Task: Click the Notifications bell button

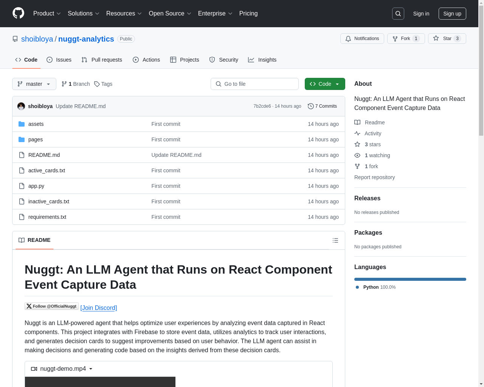Action: (362, 39)
